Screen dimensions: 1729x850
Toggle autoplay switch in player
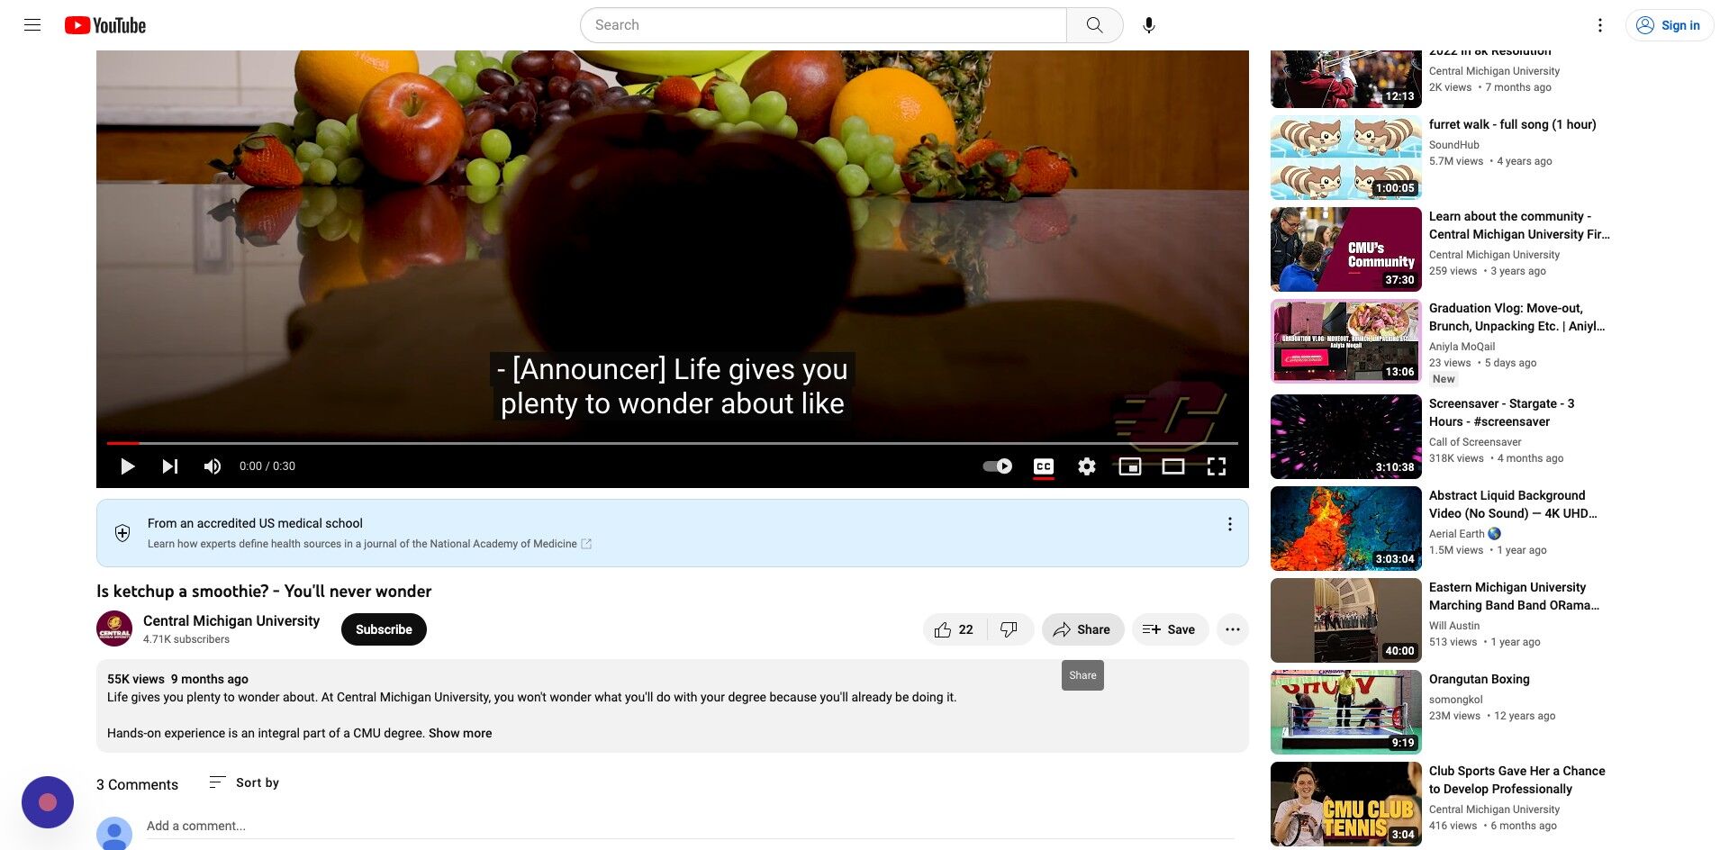tap(997, 466)
